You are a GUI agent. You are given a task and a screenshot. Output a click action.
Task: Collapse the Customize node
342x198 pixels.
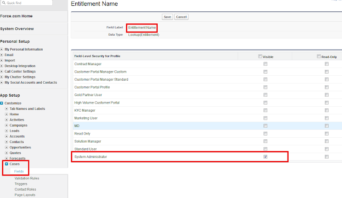[x=2, y=103]
